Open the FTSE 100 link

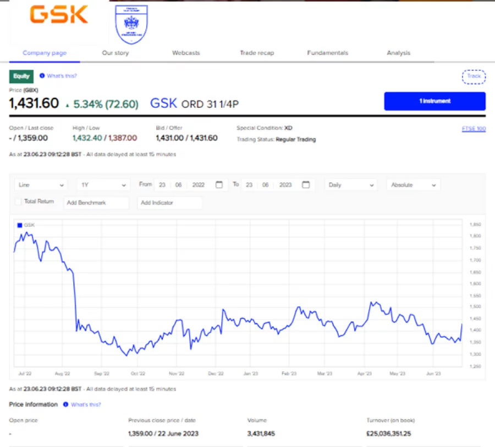pyautogui.click(x=474, y=128)
